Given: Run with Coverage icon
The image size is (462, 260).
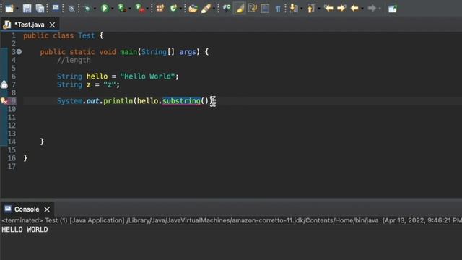Looking at the screenshot, I should click(x=121, y=8).
